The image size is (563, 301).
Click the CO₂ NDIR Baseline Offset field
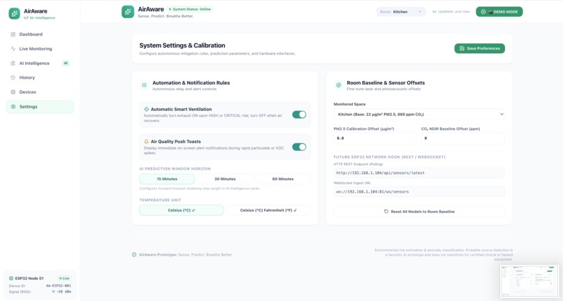tap(463, 138)
